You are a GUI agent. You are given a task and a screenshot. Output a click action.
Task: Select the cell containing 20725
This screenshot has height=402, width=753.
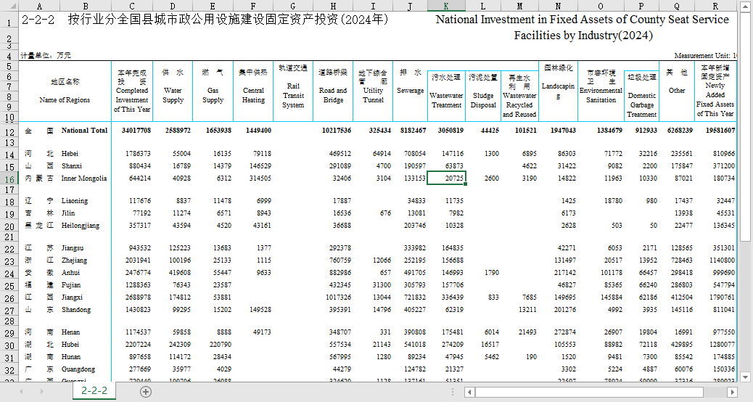point(446,179)
